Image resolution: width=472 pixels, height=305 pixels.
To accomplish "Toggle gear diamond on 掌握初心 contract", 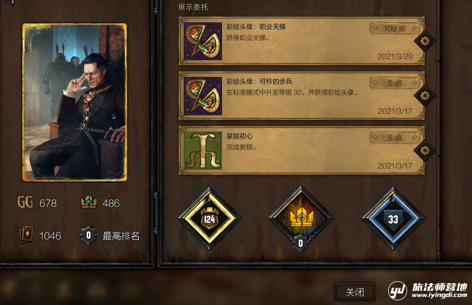I will (425, 150).
